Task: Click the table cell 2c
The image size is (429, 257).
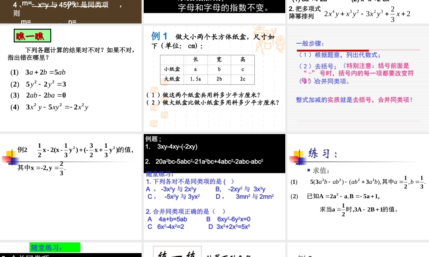Action: click(243, 79)
